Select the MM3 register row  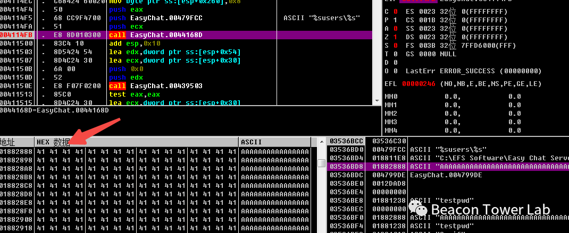(453, 122)
